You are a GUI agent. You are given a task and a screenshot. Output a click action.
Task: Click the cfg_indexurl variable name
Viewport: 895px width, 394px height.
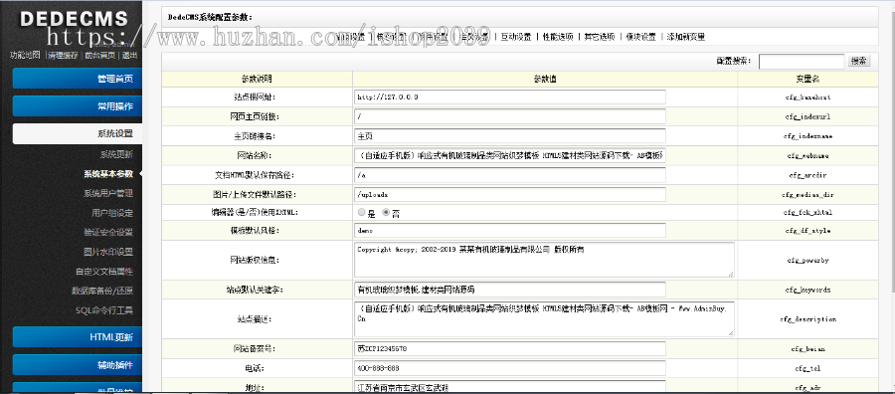pyautogui.click(x=807, y=117)
